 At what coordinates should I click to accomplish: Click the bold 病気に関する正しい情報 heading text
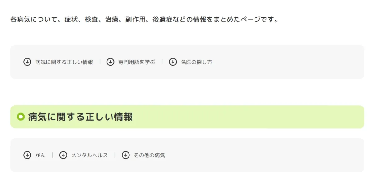[80, 117]
